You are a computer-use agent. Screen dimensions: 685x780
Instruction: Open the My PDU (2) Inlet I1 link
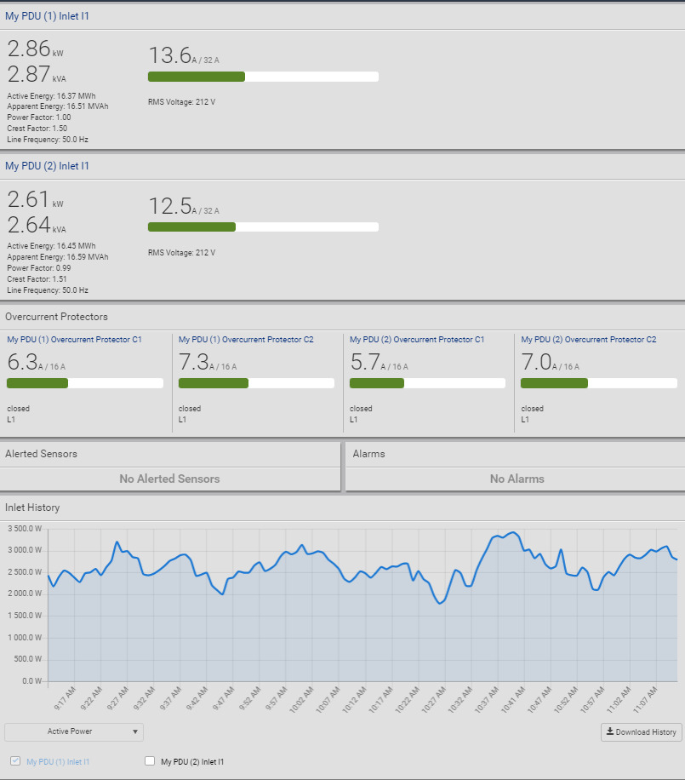click(47, 166)
